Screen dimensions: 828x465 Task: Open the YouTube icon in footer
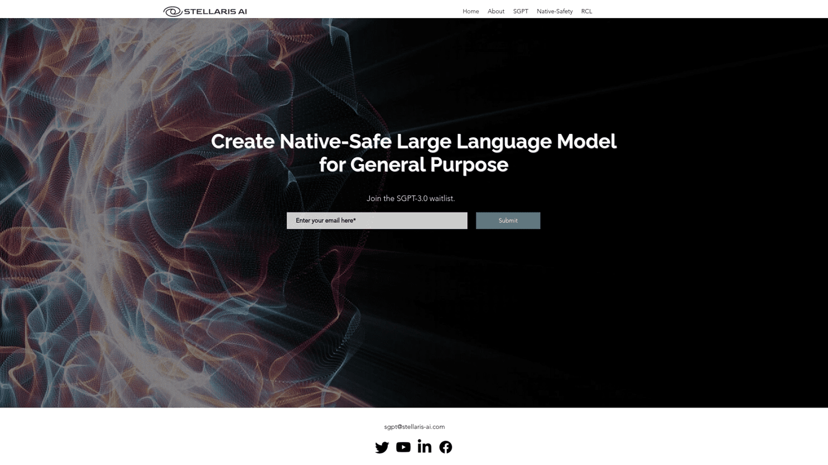pos(403,447)
